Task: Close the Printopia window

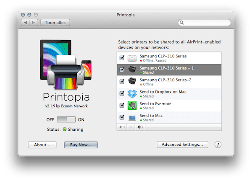Action: point(23,15)
